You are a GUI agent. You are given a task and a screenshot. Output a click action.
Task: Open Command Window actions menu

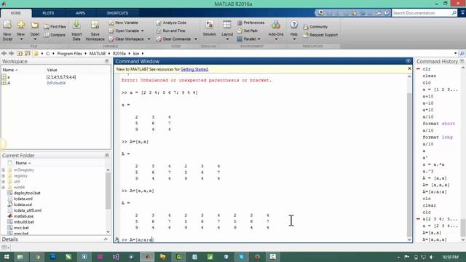[408, 61]
